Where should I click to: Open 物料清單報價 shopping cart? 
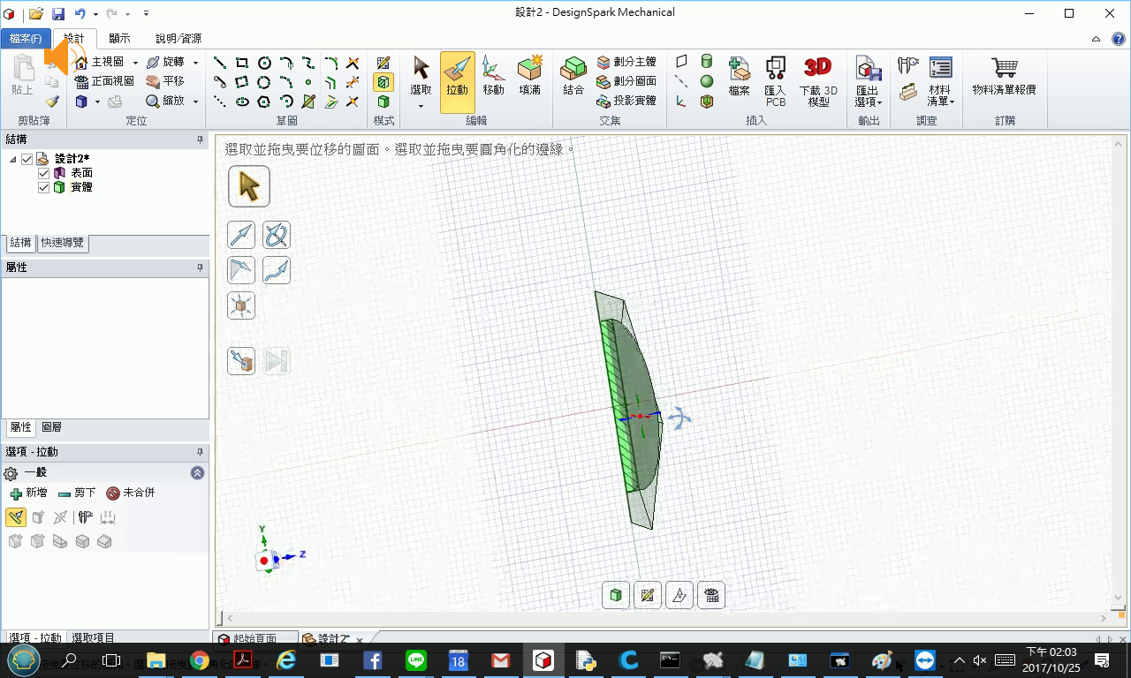[1004, 76]
